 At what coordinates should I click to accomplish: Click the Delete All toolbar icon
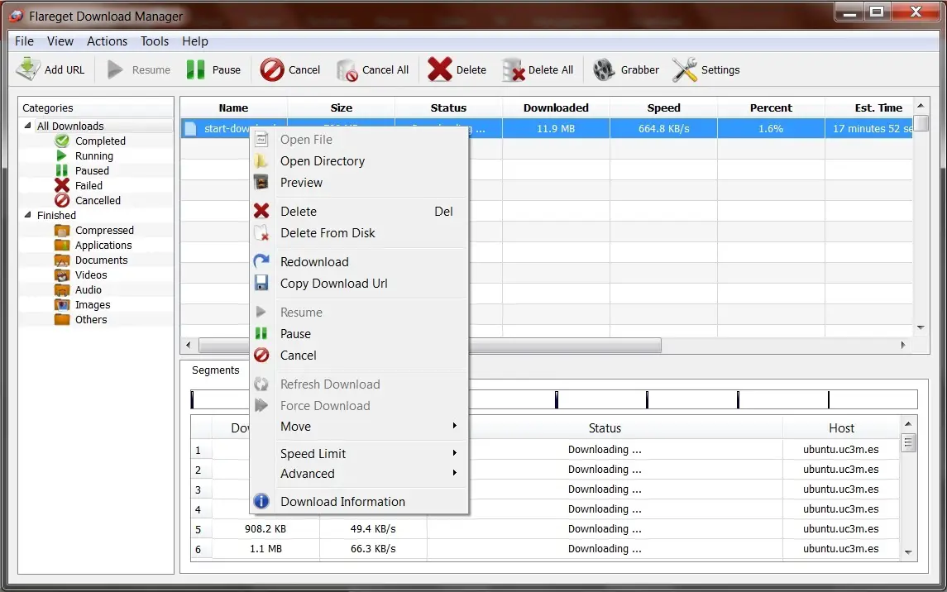[x=514, y=69]
